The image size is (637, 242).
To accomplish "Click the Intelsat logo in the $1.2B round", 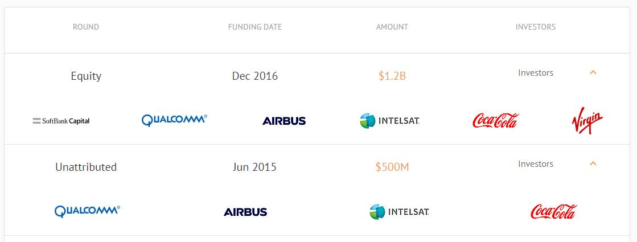I will (389, 121).
